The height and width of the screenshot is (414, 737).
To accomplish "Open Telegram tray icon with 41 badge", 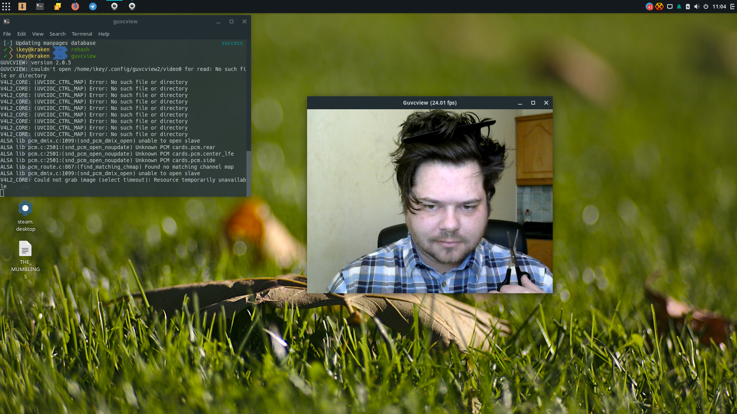I will 649,7.
